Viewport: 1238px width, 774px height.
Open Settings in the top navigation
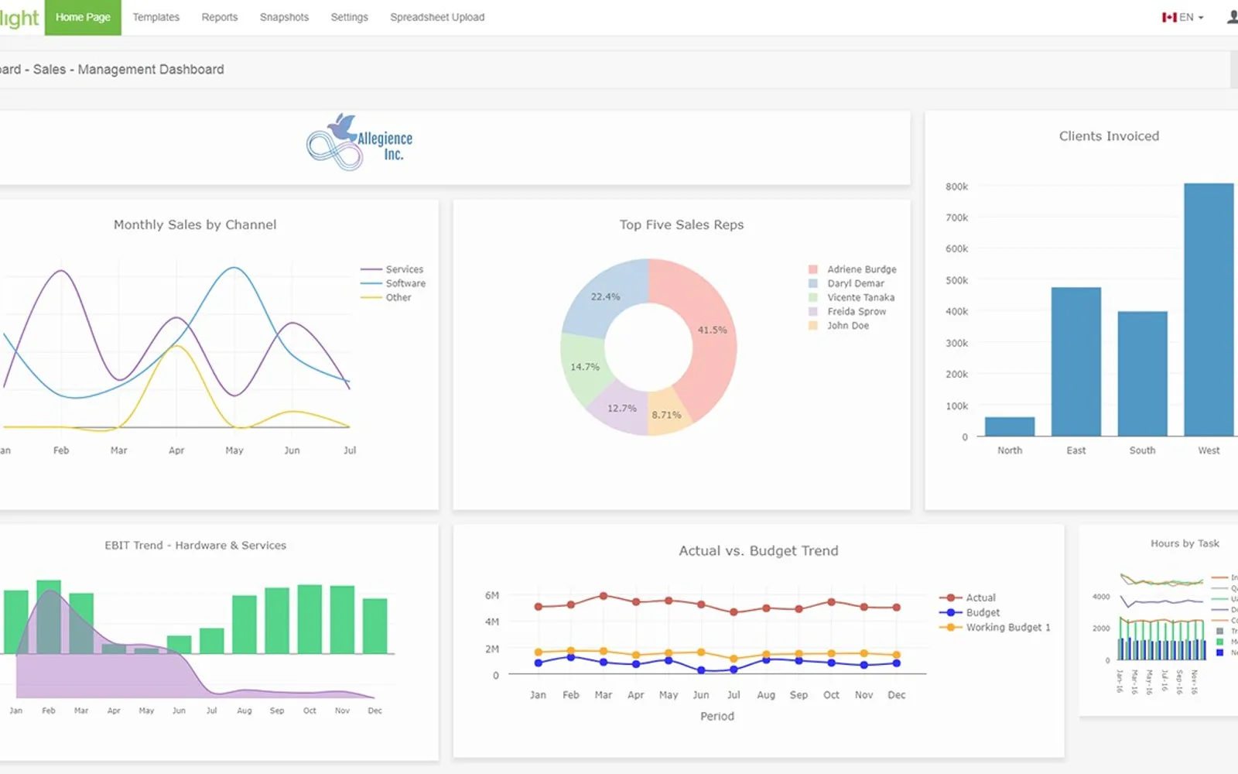349,17
